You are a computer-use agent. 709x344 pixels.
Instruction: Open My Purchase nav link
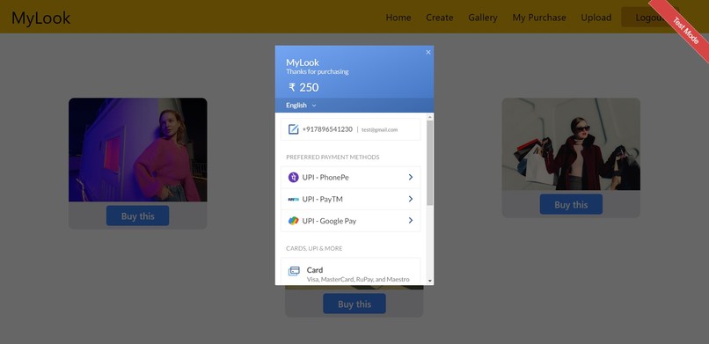539,18
